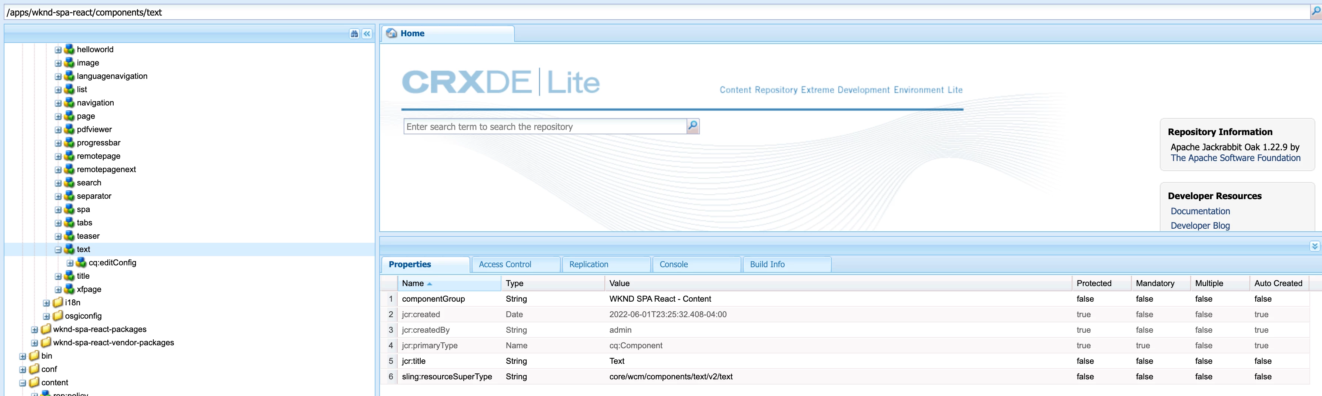This screenshot has height=396, width=1322.
Task: Click the repository search magnifier button
Action: [693, 126]
